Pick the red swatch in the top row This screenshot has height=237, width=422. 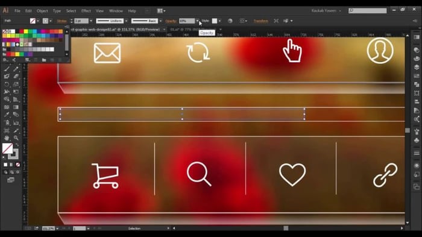21,31
